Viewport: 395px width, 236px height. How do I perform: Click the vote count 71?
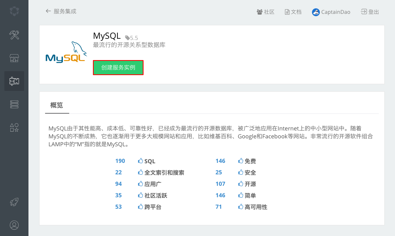click(219, 207)
